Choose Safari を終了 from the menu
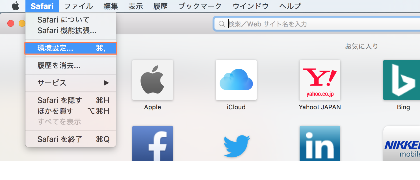 click(71, 139)
